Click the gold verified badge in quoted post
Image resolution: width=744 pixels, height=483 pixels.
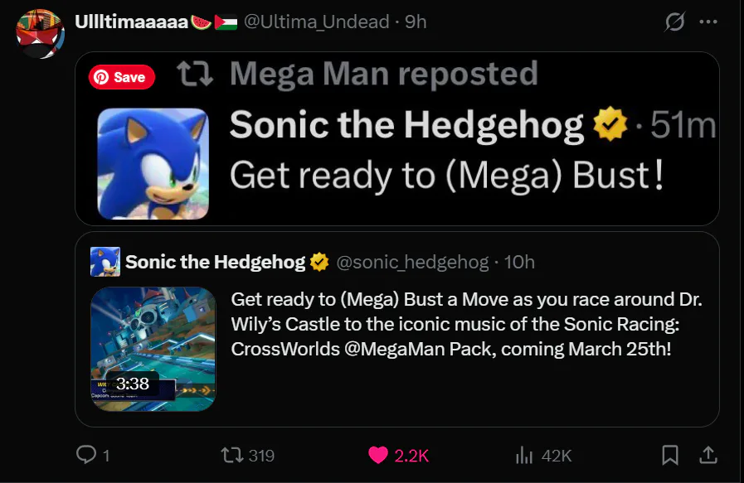point(319,263)
